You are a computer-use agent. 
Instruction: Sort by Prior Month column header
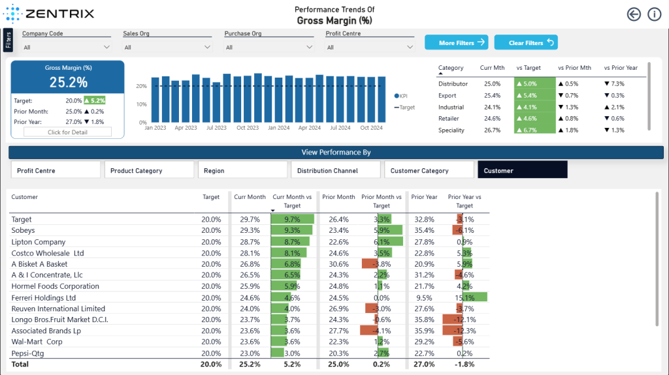(338, 197)
